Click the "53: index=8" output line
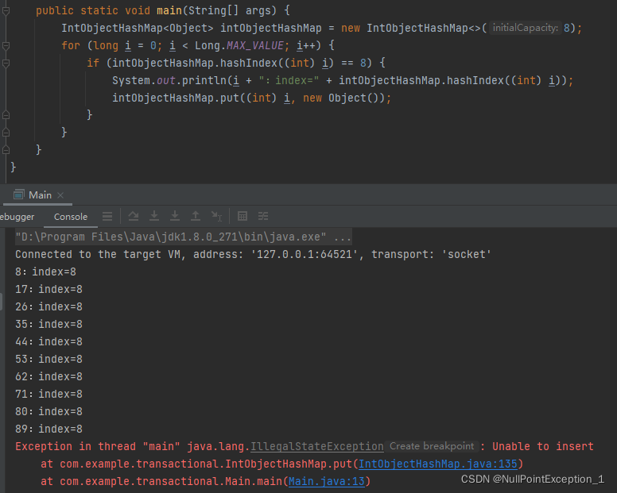This screenshot has width=617, height=493. (49, 360)
